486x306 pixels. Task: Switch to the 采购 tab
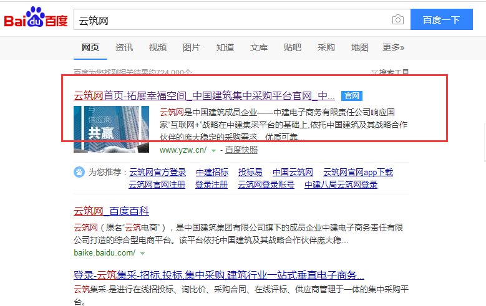pyautogui.click(x=326, y=47)
